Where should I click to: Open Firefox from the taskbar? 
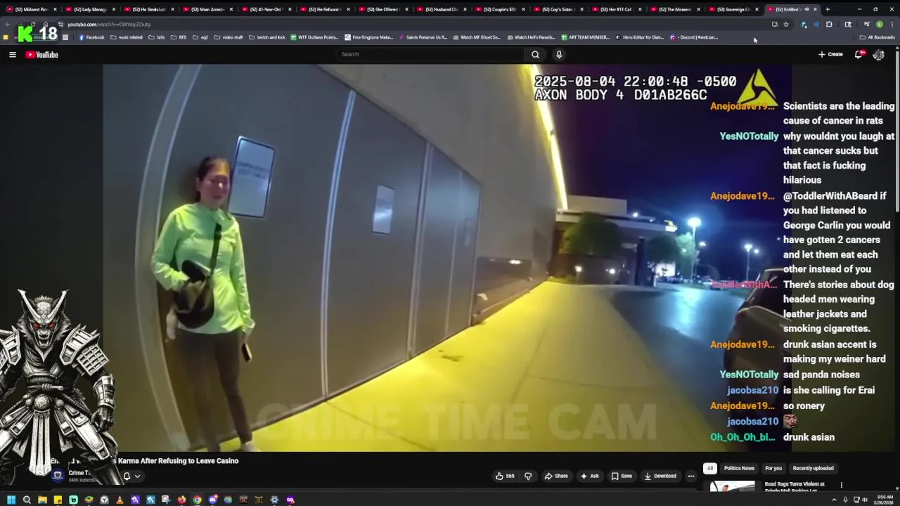pos(181,500)
